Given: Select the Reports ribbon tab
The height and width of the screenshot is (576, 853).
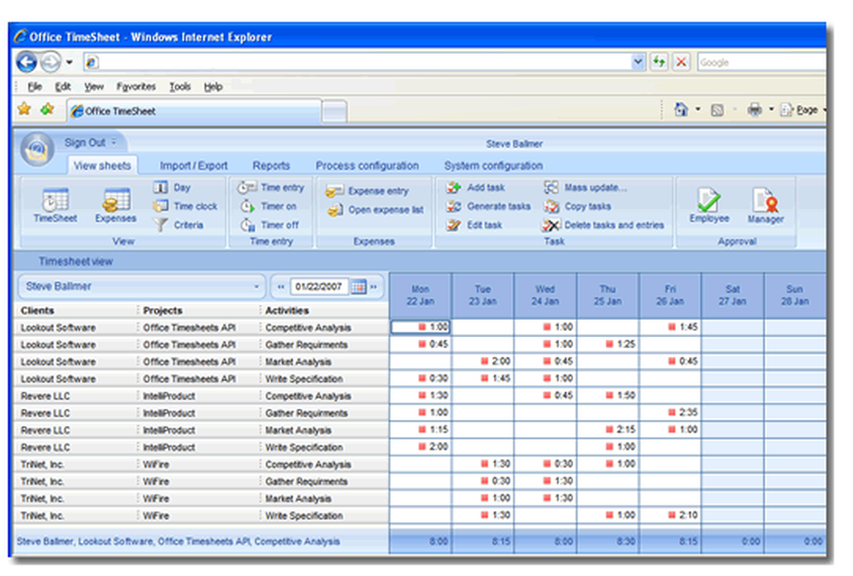Looking at the screenshot, I should click(x=271, y=166).
